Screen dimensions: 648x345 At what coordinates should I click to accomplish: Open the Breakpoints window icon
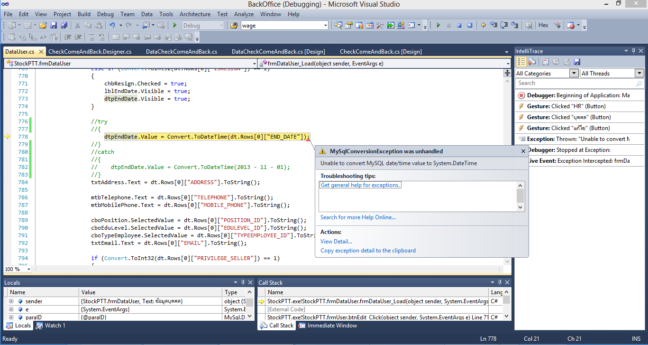[x=571, y=25]
